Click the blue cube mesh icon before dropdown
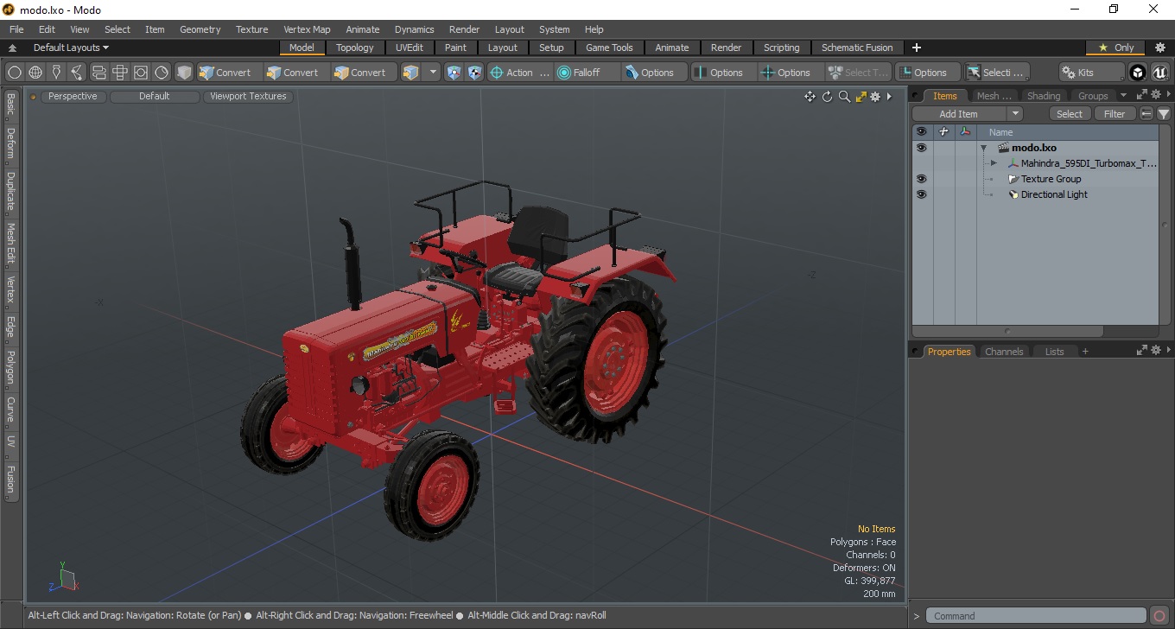 [x=411, y=73]
